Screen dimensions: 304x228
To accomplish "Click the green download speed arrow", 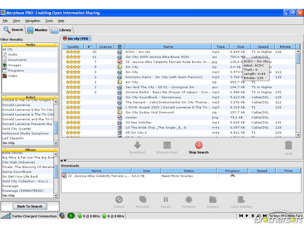I will pyautogui.click(x=80, y=216).
